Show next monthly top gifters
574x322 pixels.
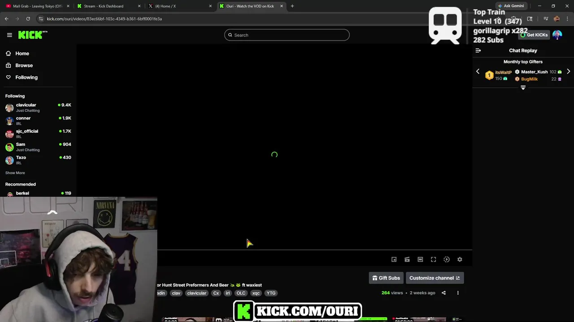click(568, 72)
